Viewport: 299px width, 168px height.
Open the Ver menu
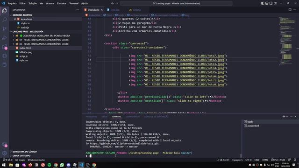click(x=42, y=3)
